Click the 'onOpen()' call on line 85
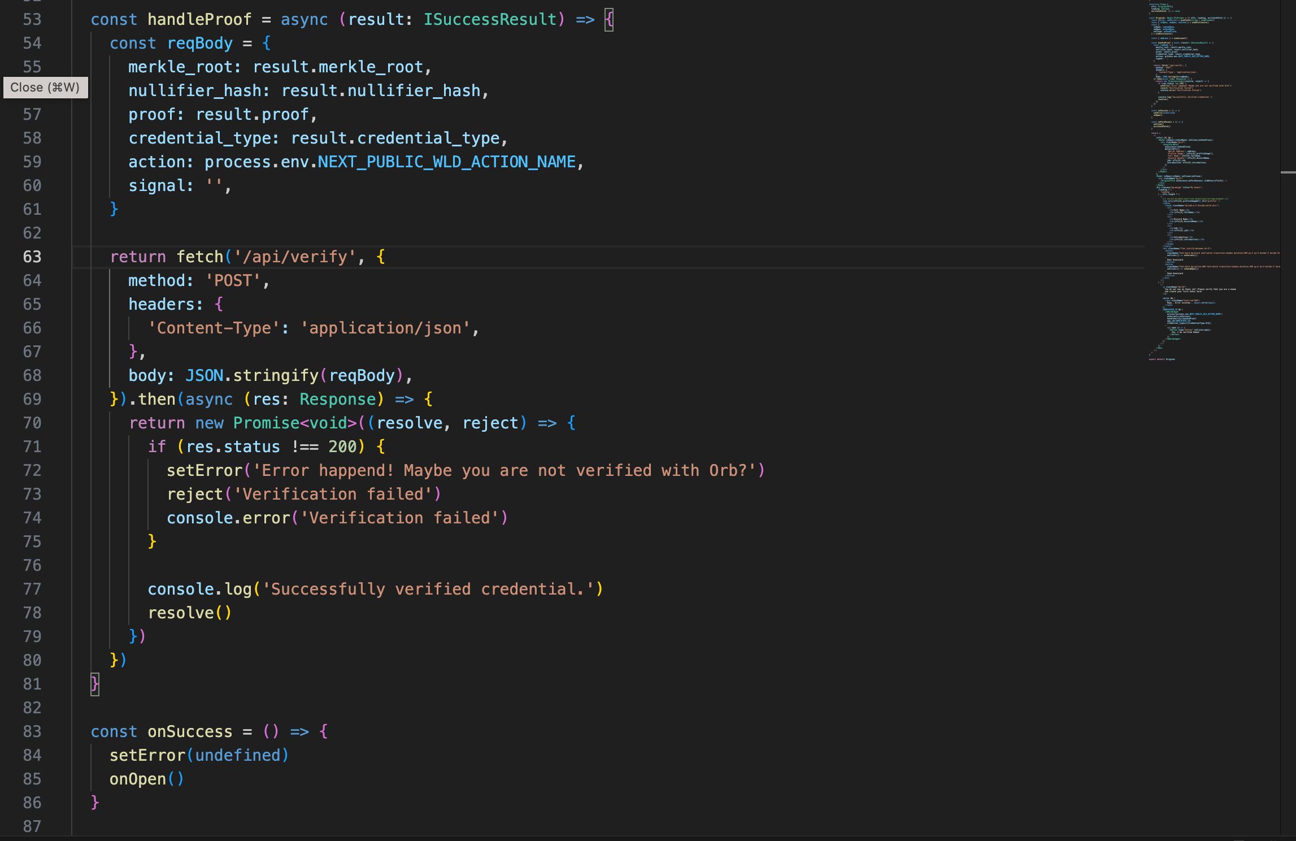Viewport: 1296px width, 841px height. tap(147, 779)
